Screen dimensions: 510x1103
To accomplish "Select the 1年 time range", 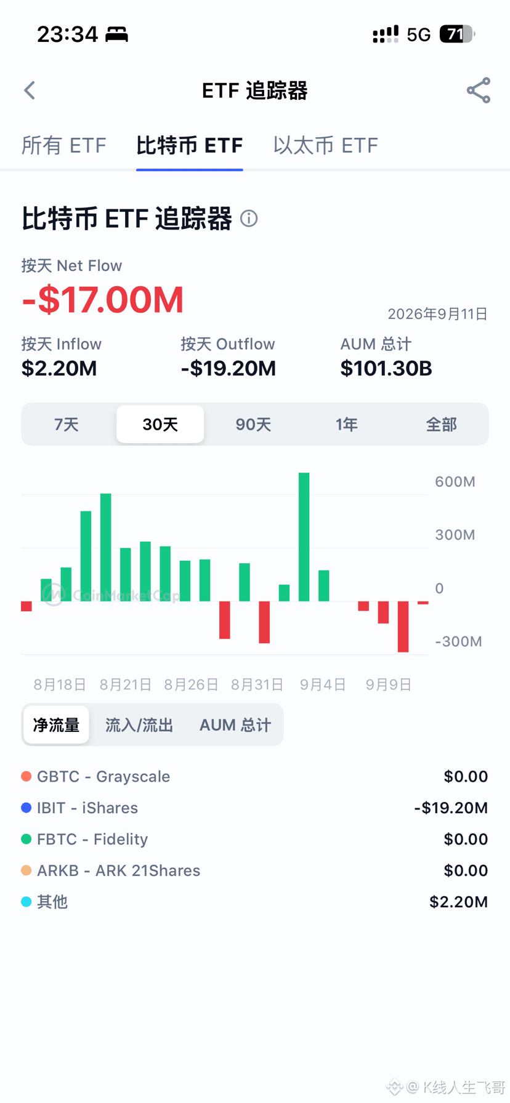I will pos(347,425).
